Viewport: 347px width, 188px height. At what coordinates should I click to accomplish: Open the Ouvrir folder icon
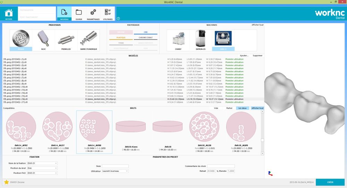coord(79,14)
